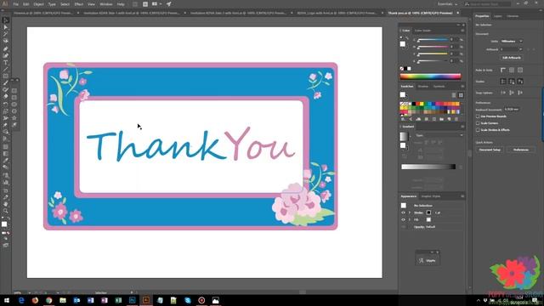Viewport: 544px width, 306px height.
Task: Pick the Lasso tool
Action: (6, 41)
